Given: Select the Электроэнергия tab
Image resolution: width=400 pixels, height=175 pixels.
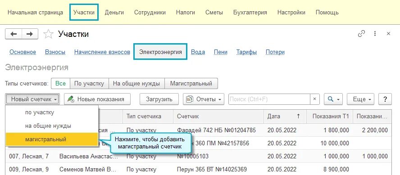Looking at the screenshot, I should pyautogui.click(x=160, y=52).
